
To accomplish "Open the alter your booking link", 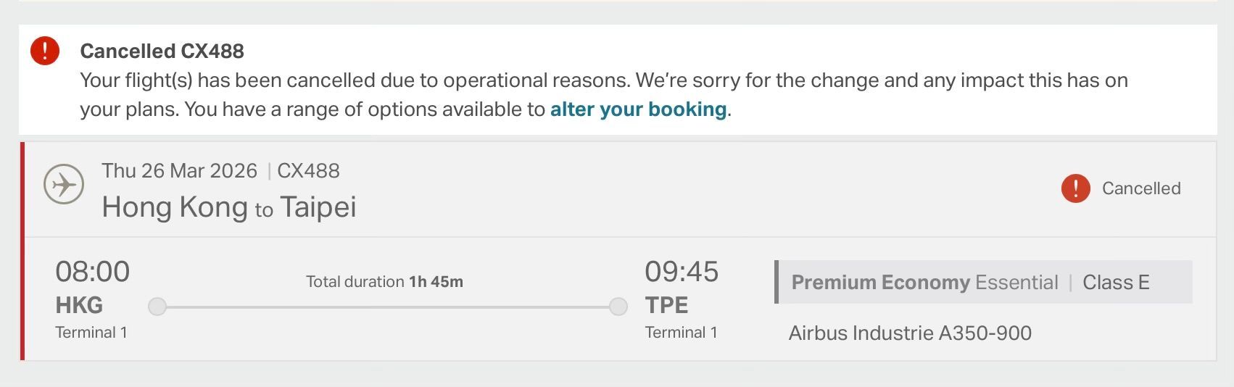I will tap(638, 109).
